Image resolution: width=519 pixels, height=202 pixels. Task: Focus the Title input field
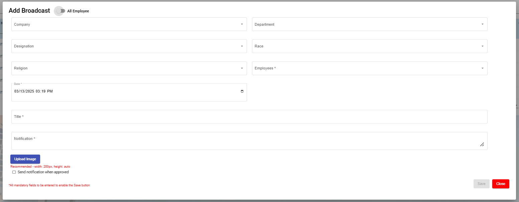point(249,117)
